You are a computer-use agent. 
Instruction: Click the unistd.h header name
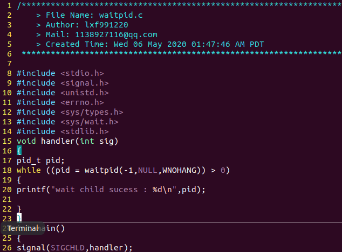pos(84,93)
